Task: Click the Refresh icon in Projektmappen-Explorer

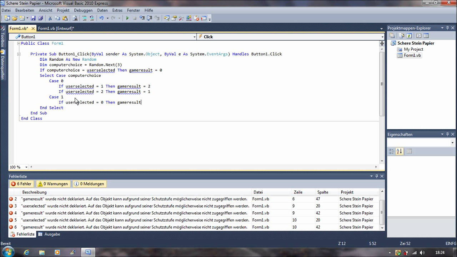Action: (x=409, y=36)
